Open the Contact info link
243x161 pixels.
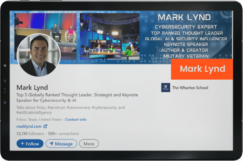point(76,119)
